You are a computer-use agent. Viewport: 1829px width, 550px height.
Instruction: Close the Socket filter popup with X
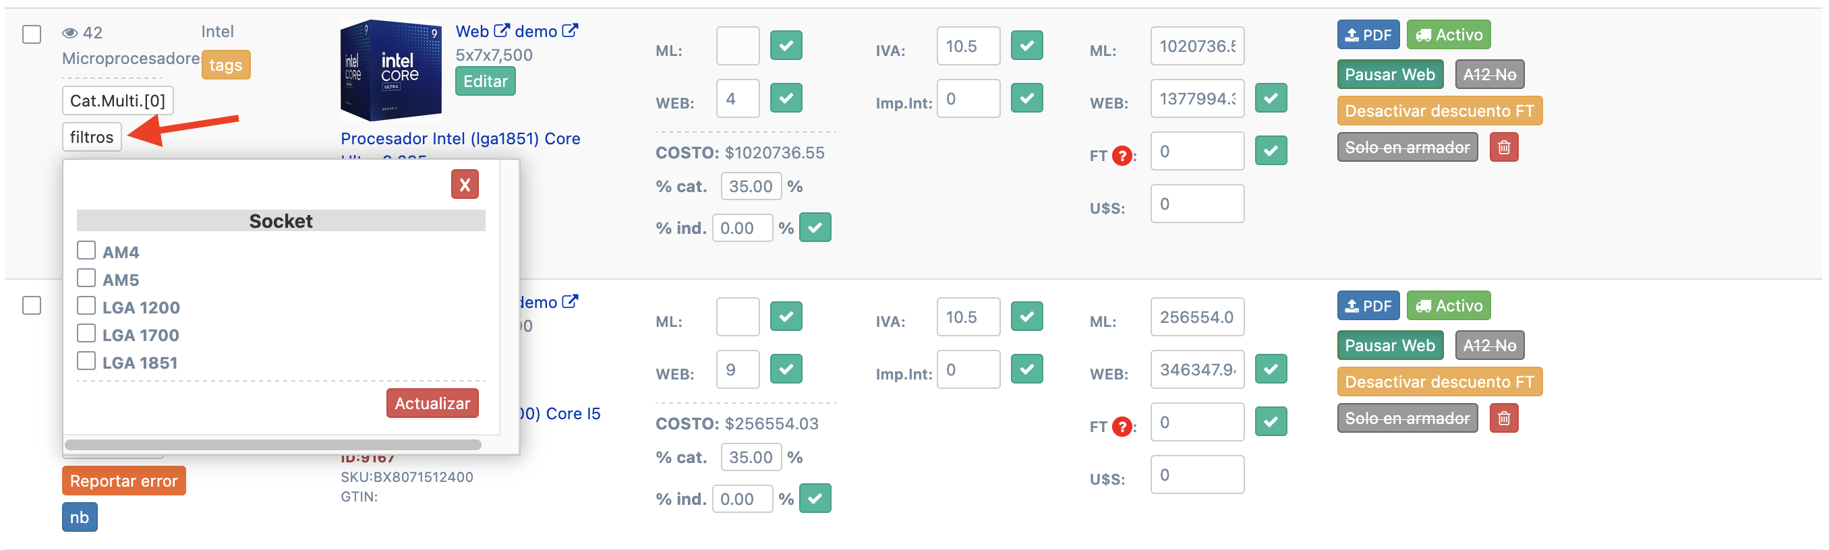(465, 185)
